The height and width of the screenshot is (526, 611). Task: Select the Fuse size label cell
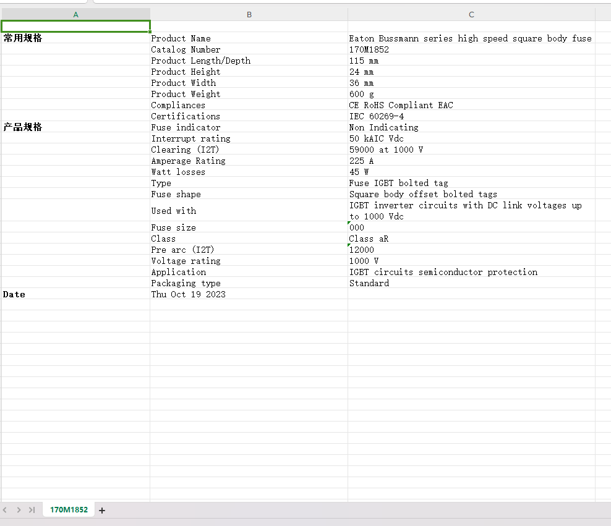[x=249, y=227]
